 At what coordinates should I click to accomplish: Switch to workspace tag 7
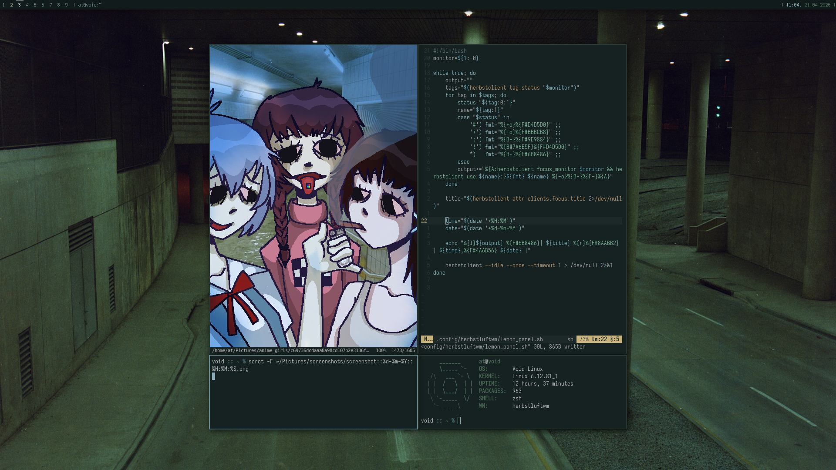coord(51,5)
